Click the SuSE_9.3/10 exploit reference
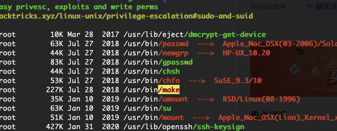This screenshot has height=131, width=337. pyautogui.click(x=238, y=81)
